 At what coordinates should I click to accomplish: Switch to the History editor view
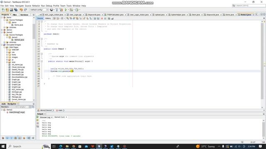point(48,18)
